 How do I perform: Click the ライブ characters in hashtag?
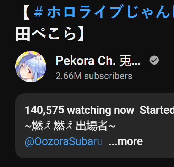[100, 12]
